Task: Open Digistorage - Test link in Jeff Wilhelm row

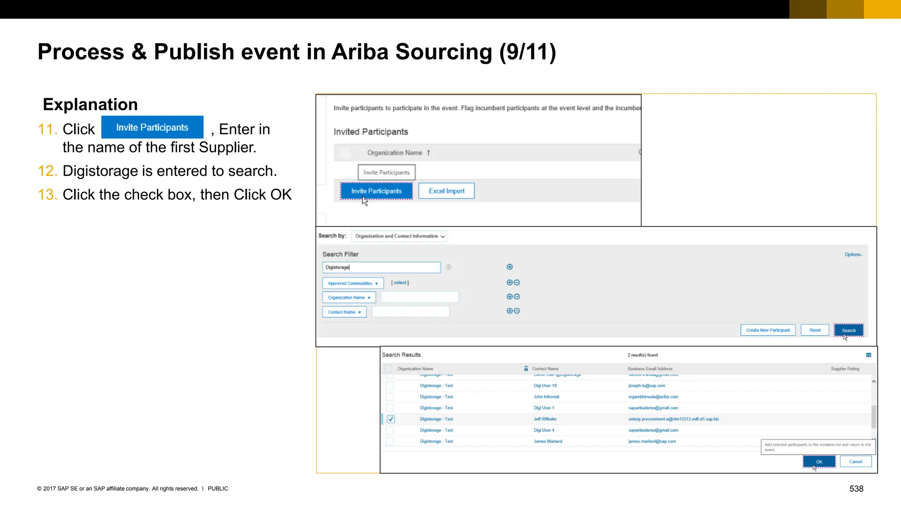Action: (x=436, y=419)
